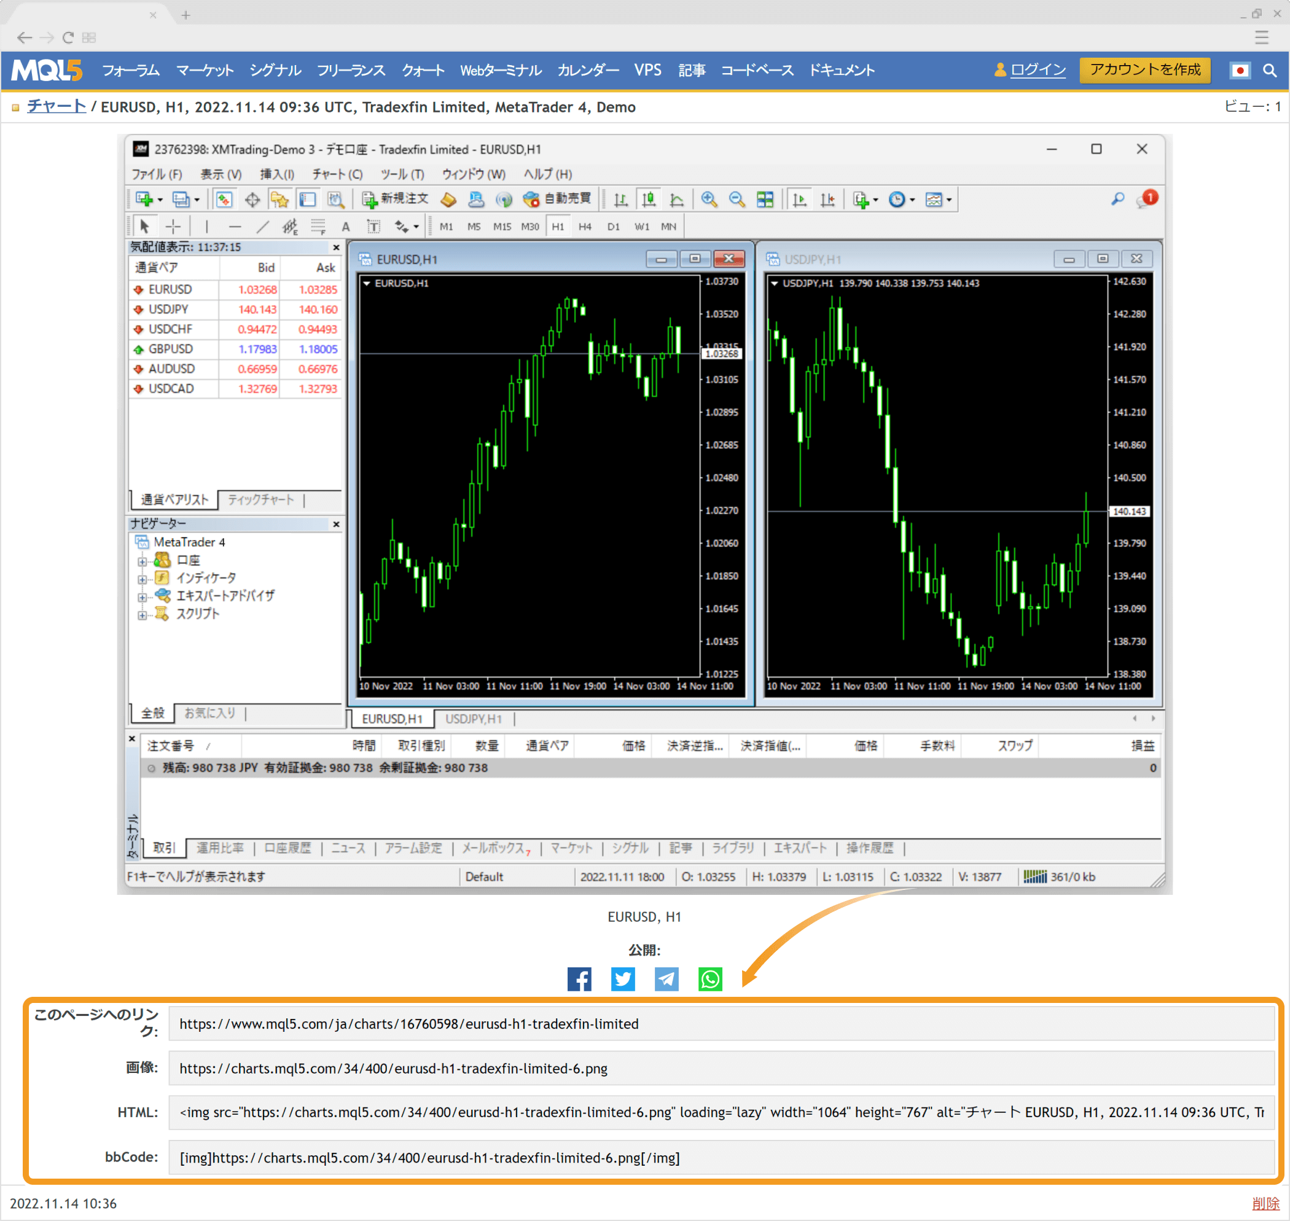This screenshot has width=1290, height=1221.
Task: Share chart on WhatsApp
Action: tap(710, 979)
